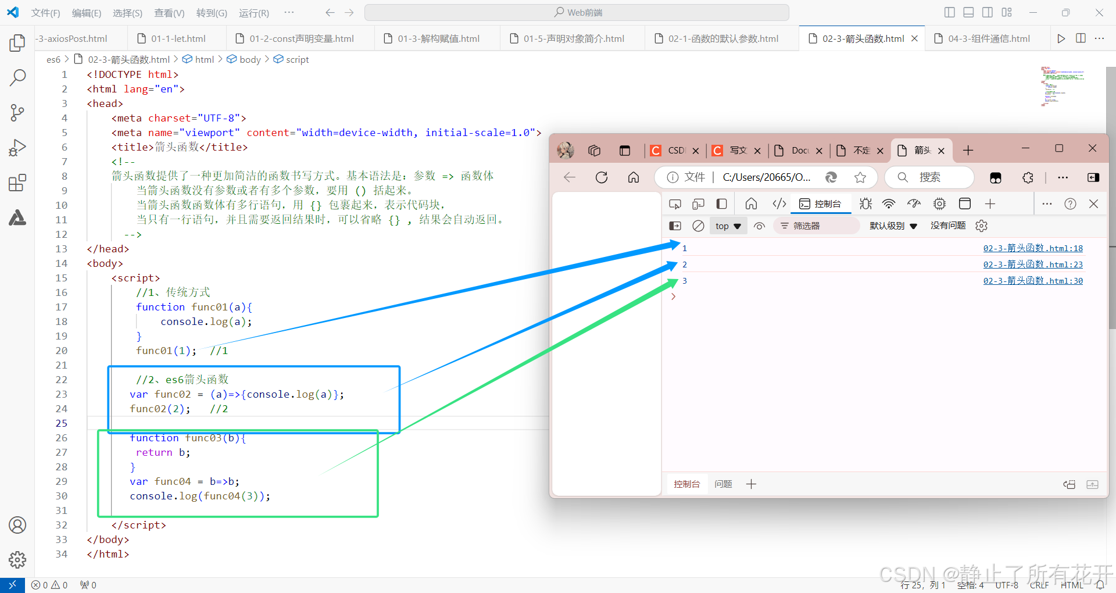Select the inspect element tool in DevTools
The image size is (1116, 593).
tap(675, 203)
